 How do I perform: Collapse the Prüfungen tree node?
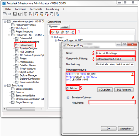(x=52, y=37)
